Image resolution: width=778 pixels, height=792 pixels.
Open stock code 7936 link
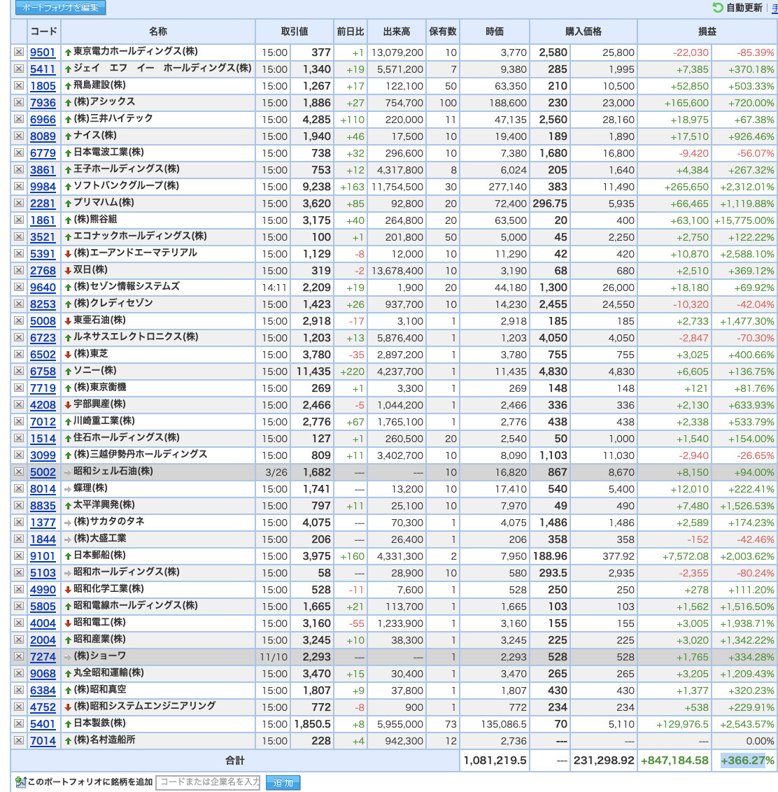pyautogui.click(x=43, y=103)
